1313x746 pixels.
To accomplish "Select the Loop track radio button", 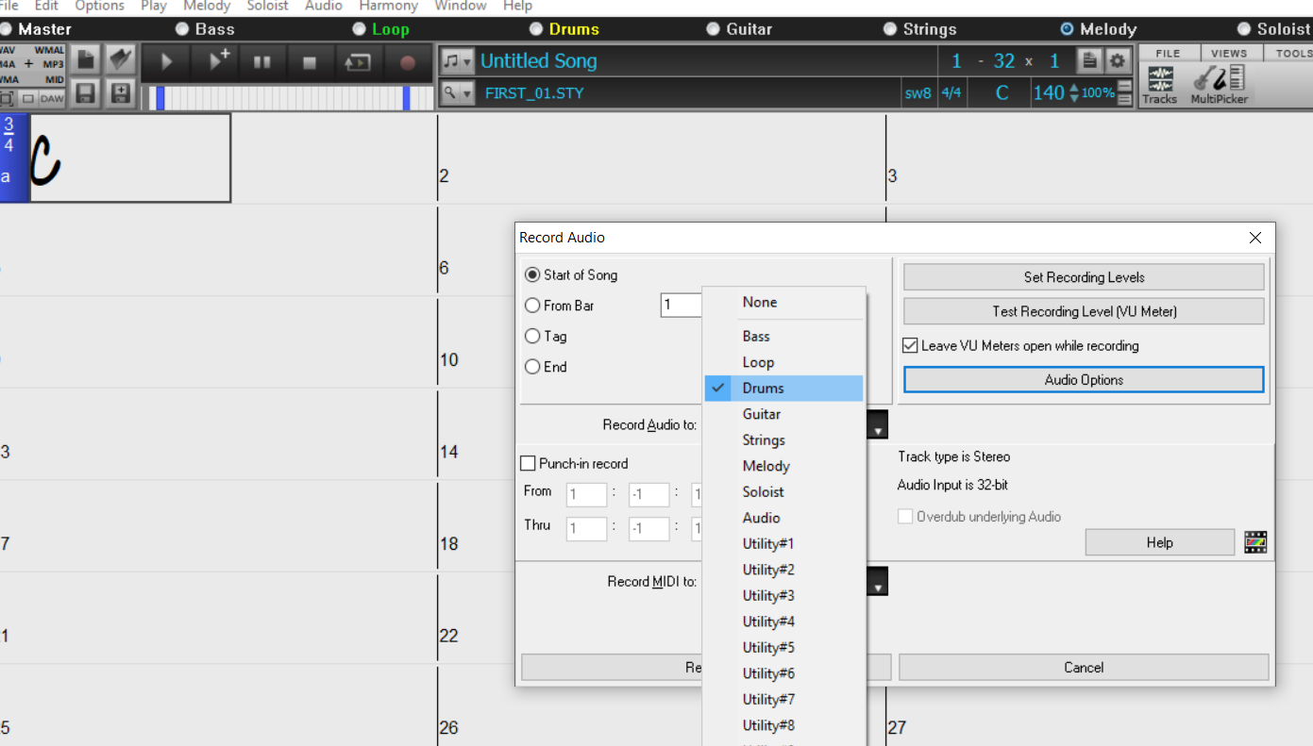I will point(359,29).
